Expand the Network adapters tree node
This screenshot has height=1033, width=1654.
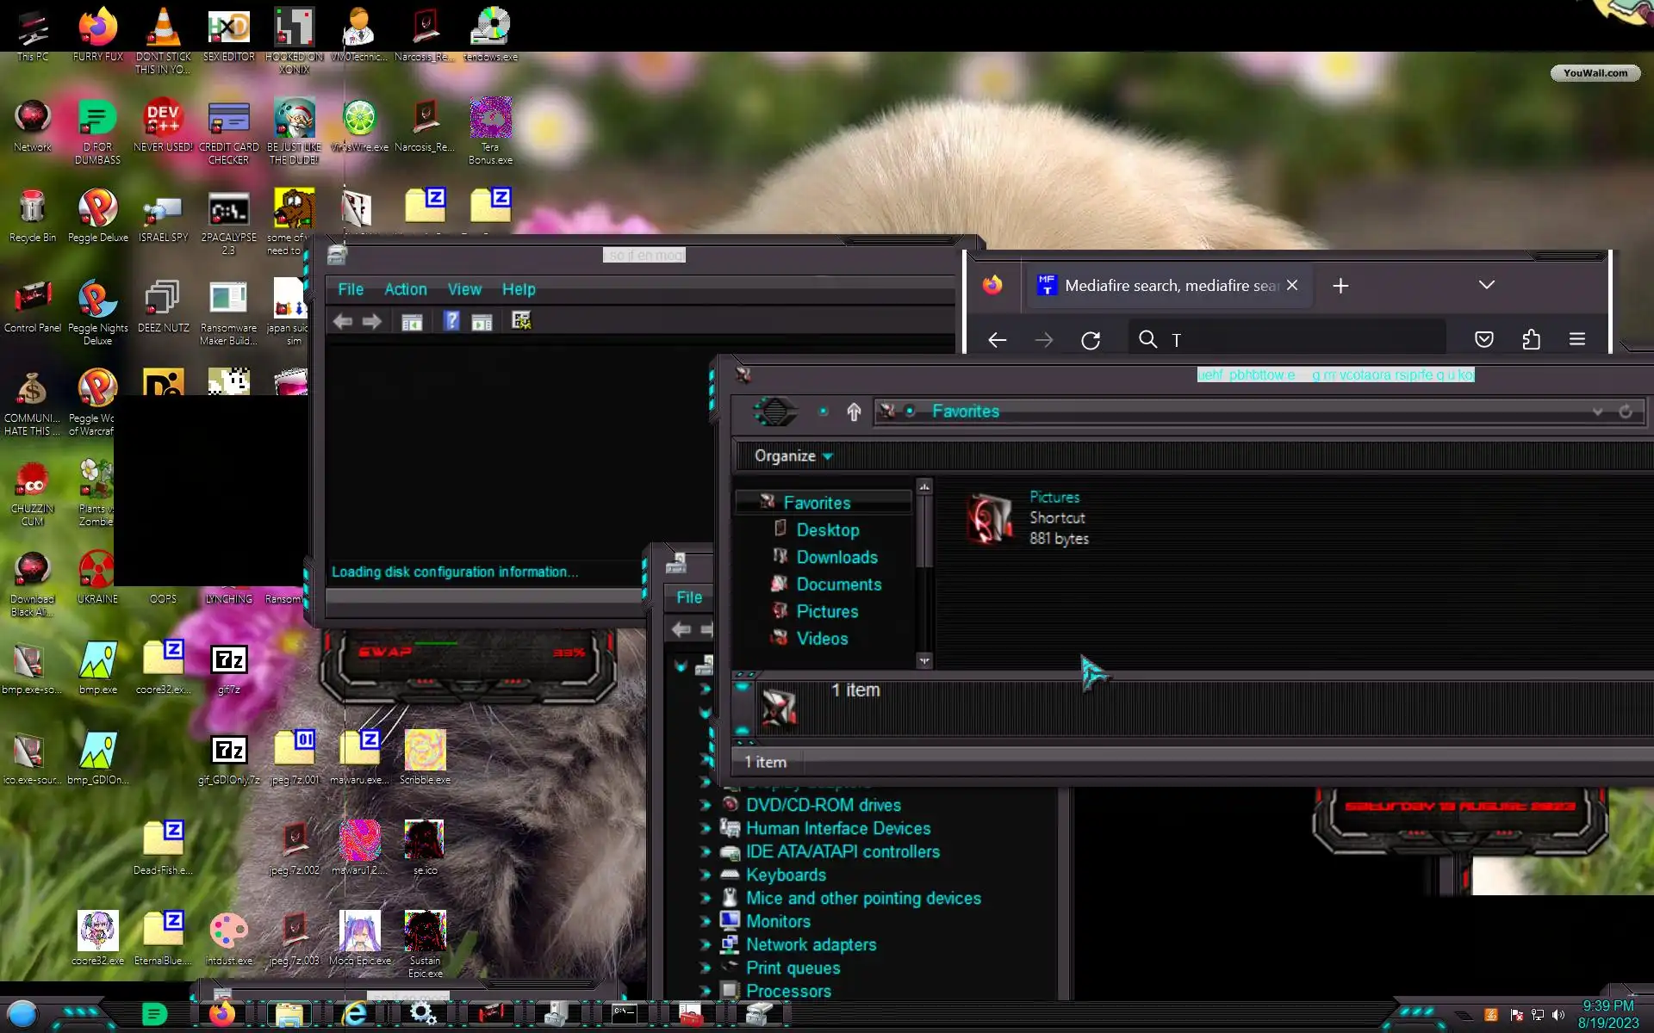tap(706, 944)
